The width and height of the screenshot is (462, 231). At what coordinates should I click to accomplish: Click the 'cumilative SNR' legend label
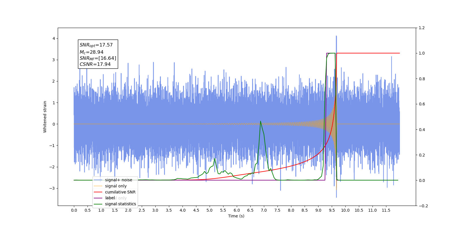point(120,192)
